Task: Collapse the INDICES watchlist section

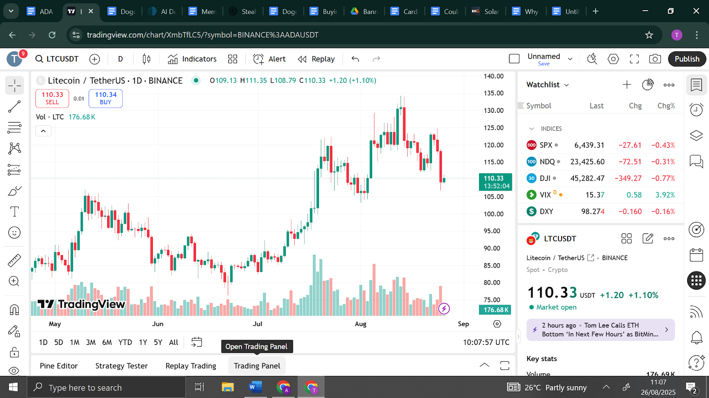Action: [531, 129]
